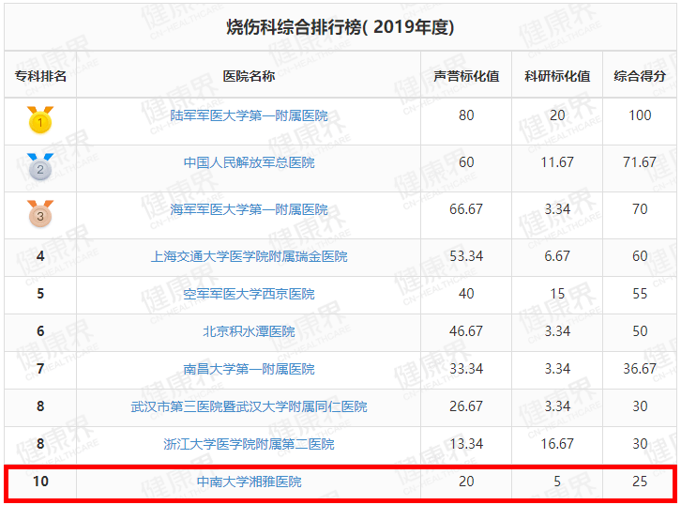Viewport: 681px width, 505px height.
Task: Click the 声誉标化值 value 53.34
Action: tap(466, 256)
